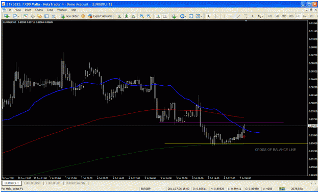This screenshot has height=192, width=319.
Task: Expand the New Chart dropdown arrow
Action: [x=10, y=16]
